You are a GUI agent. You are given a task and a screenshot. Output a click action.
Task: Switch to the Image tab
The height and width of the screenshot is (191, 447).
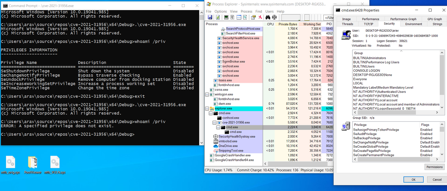pyautogui.click(x=346, y=19)
